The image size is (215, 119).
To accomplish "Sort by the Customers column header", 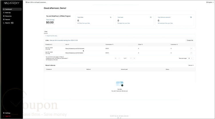I will pyautogui.click(x=174, y=44).
